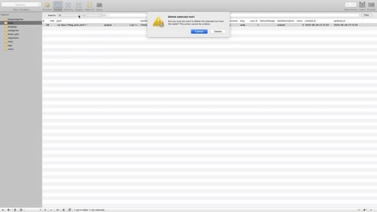
Task: Sort by the title column header
Action: [52, 21]
